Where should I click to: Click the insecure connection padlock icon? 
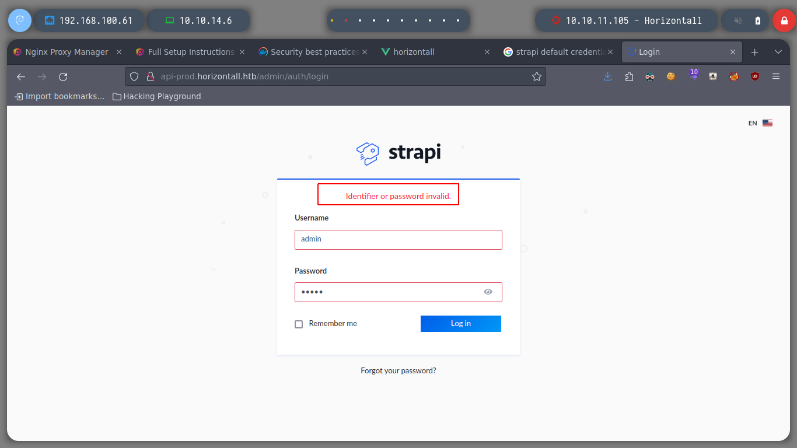[x=150, y=76]
